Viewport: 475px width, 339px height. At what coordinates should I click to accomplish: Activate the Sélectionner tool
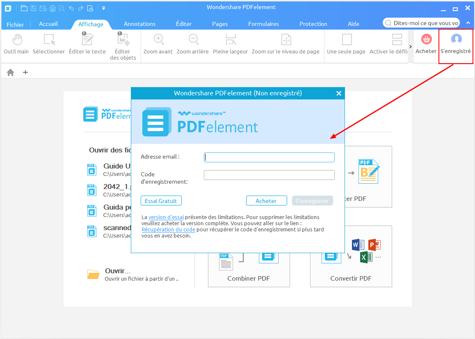tap(49, 44)
